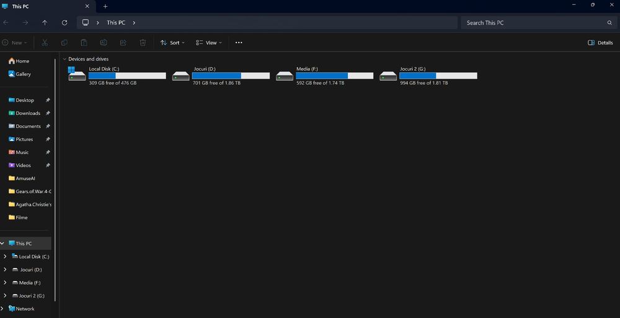The image size is (620, 318).
Task: Click the Jocuri (D:) usage bar
Action: (x=231, y=75)
